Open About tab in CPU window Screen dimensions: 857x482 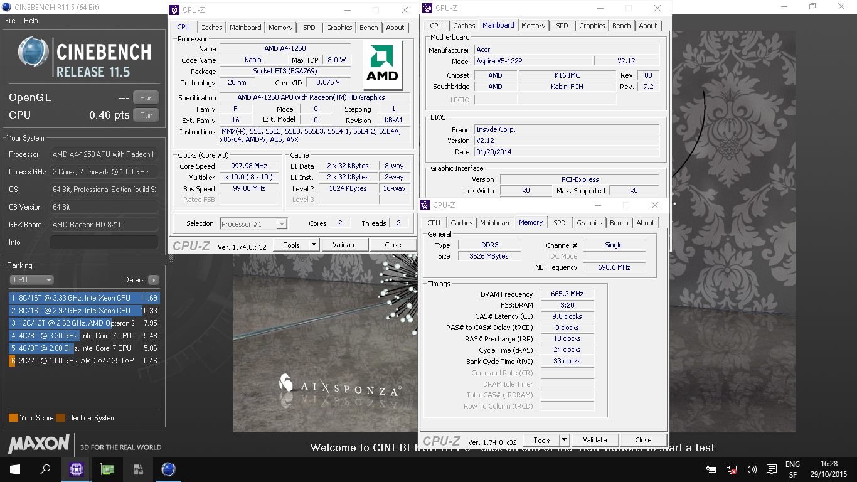395,28
